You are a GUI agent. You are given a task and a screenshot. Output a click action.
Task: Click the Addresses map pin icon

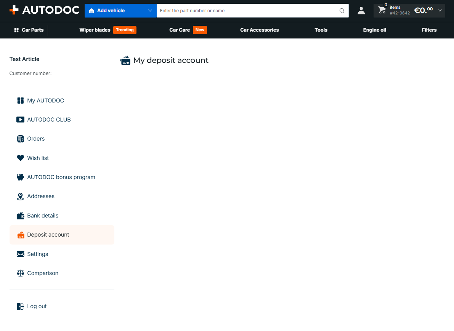(x=20, y=197)
